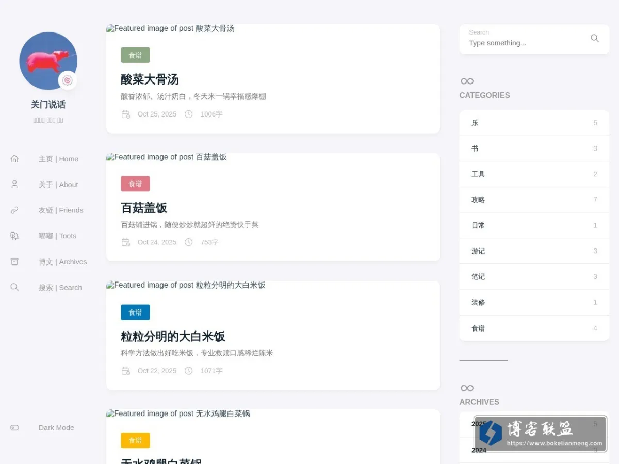Click the site title 关门说话
This screenshot has height=464, width=619.
tap(48, 104)
